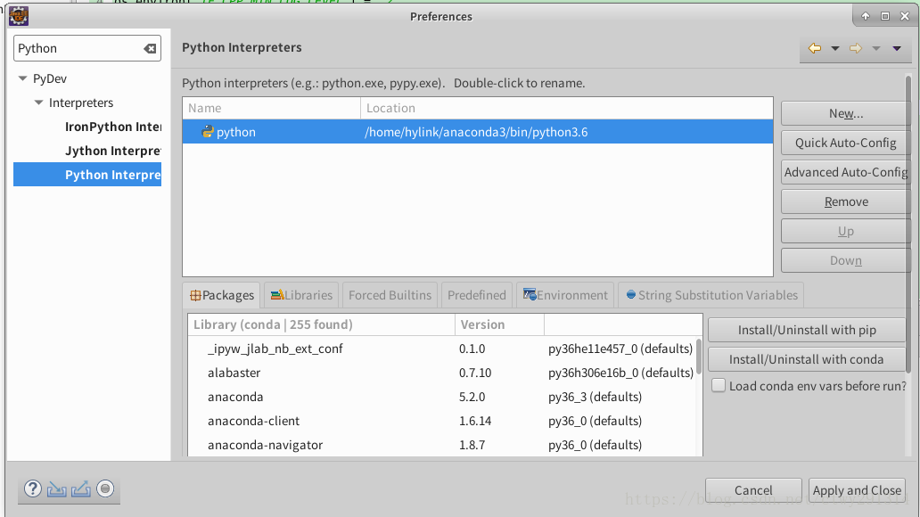Screen dimensions: 920x517
Task: Click the Location column header
Action: pos(567,108)
